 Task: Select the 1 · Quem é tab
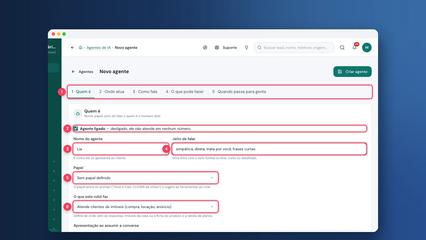coord(81,91)
